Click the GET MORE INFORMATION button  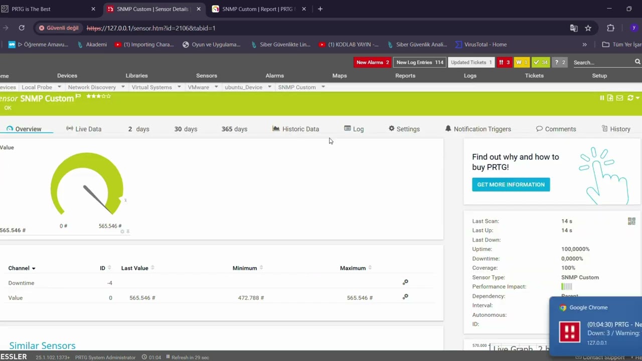pyautogui.click(x=511, y=185)
